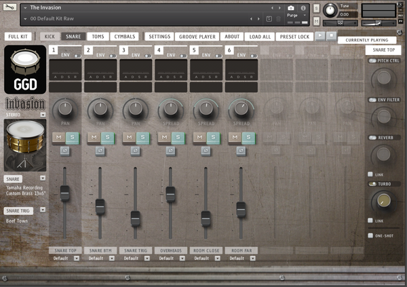Click the About button

pos(232,37)
